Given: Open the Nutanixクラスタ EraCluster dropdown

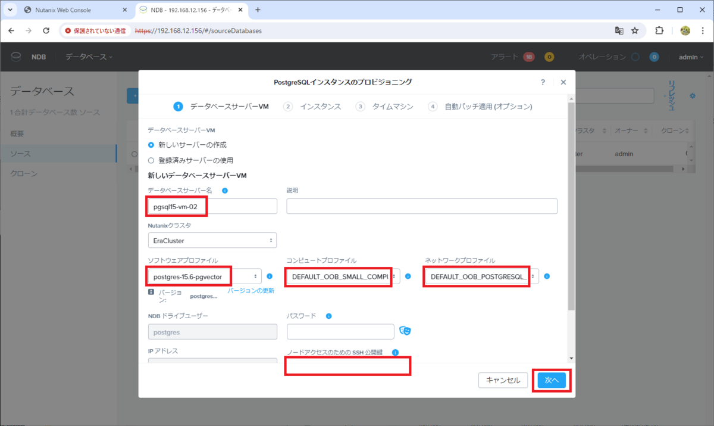Looking at the screenshot, I should pyautogui.click(x=212, y=240).
